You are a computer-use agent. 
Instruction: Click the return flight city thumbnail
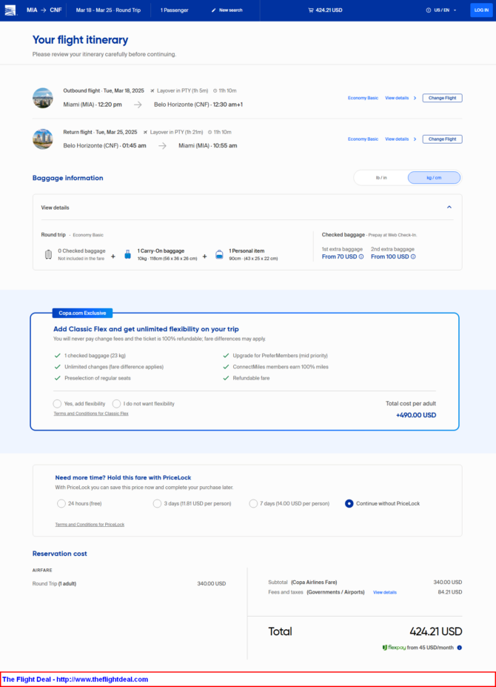tap(43, 139)
